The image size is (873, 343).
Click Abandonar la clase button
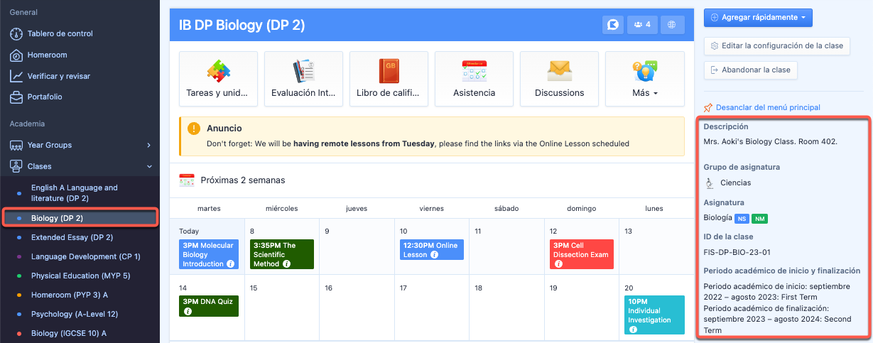click(749, 70)
